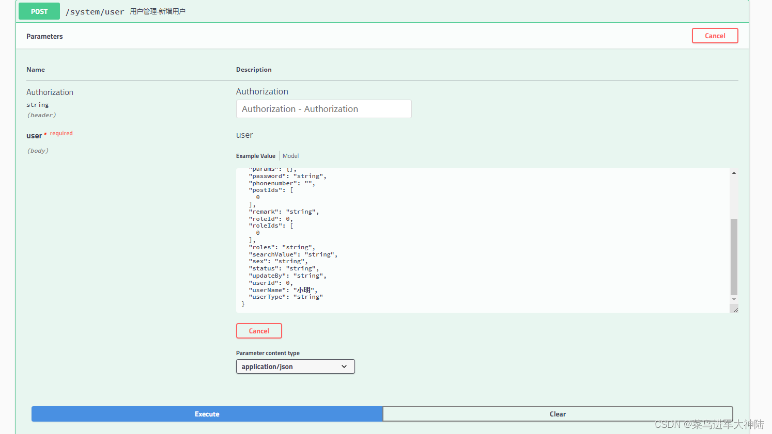Click the "phonenumber" line in JSON
Screen dimensions: 772x434
point(282,183)
